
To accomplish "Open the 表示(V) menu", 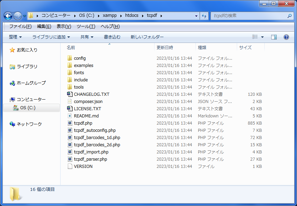I will pyautogui.click(x=64, y=26).
